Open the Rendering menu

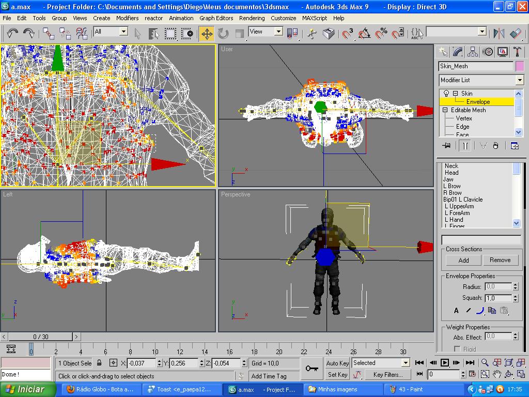click(252, 18)
